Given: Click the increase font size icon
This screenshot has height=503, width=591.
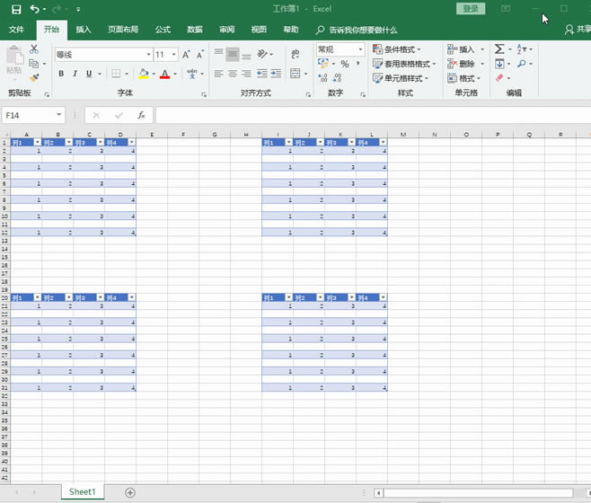Looking at the screenshot, I should click(x=187, y=55).
